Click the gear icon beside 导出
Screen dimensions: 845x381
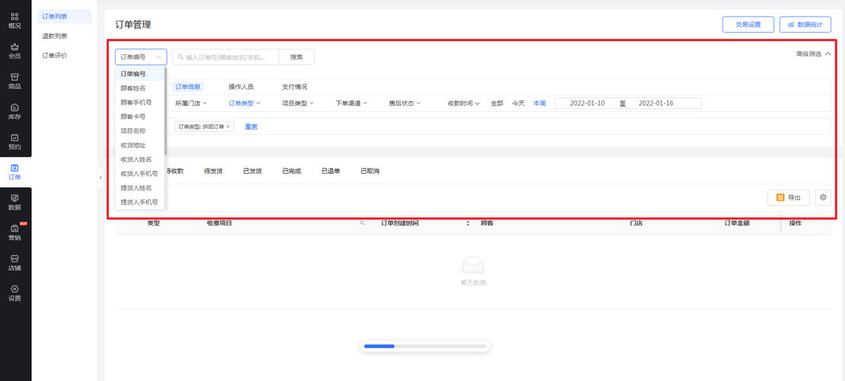pos(823,198)
